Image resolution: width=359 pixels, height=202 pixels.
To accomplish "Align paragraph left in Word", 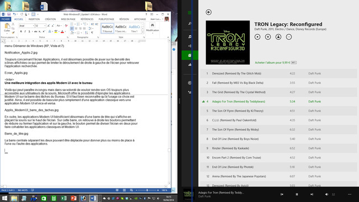I will point(72,28).
